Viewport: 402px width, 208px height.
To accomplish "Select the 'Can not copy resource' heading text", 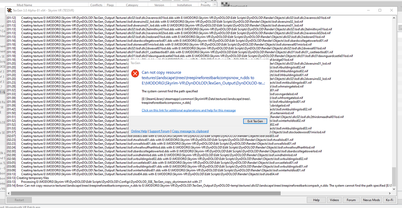I will click(203, 77).
